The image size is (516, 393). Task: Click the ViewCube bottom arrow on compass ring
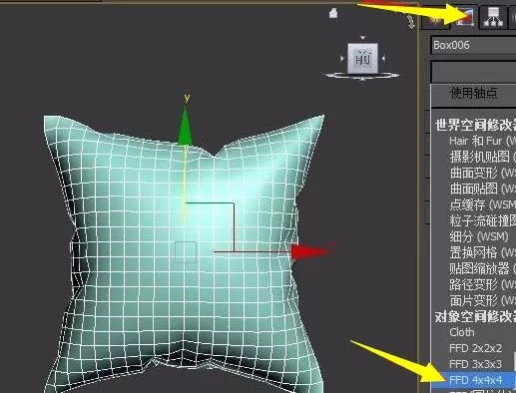[x=362, y=79]
